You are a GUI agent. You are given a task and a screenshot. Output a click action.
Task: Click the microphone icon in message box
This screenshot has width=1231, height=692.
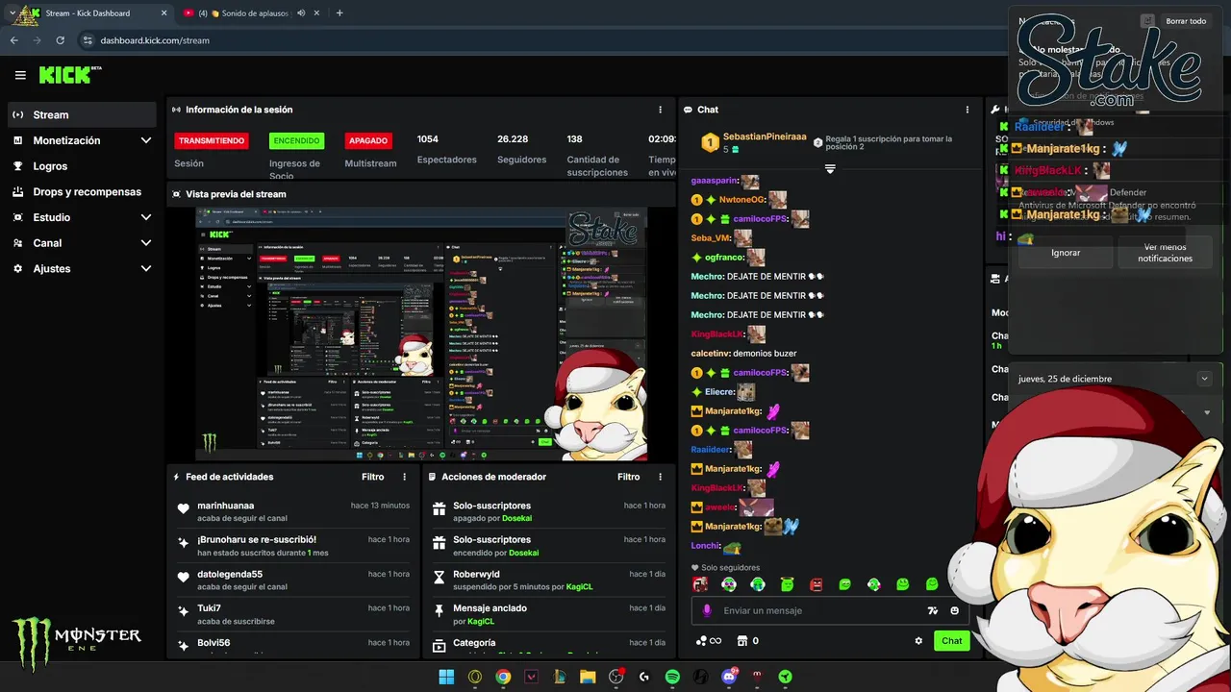click(707, 610)
